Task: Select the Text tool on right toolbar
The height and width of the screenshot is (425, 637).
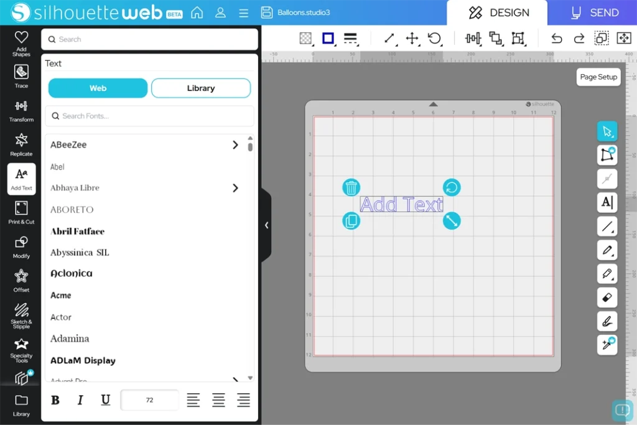Action: point(607,202)
